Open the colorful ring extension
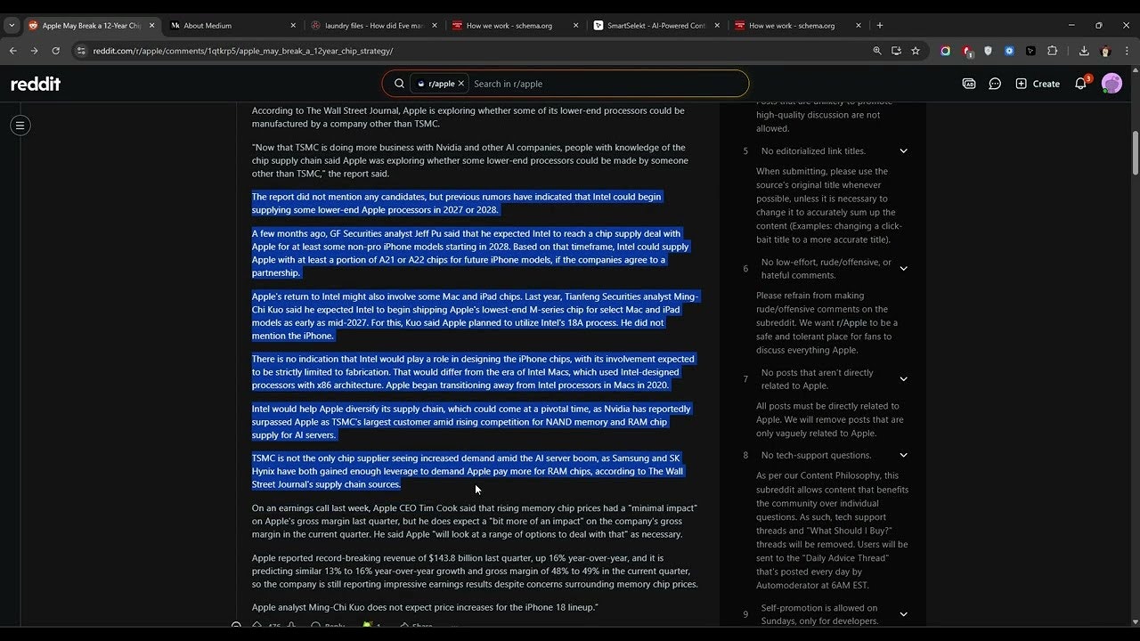1140x641 pixels. tap(945, 51)
